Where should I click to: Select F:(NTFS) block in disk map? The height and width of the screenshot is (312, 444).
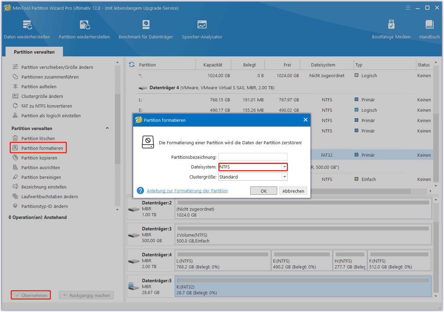click(x=399, y=260)
